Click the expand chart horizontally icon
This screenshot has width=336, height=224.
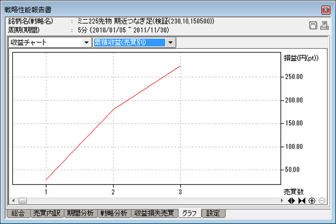291,201
